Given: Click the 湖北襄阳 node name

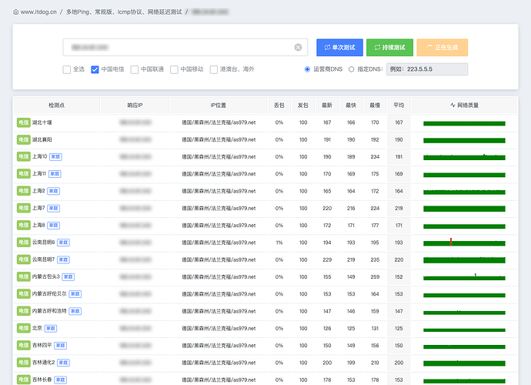Looking at the screenshot, I should [x=42, y=139].
